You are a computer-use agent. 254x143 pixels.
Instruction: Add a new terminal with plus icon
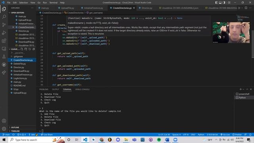(241, 89)
